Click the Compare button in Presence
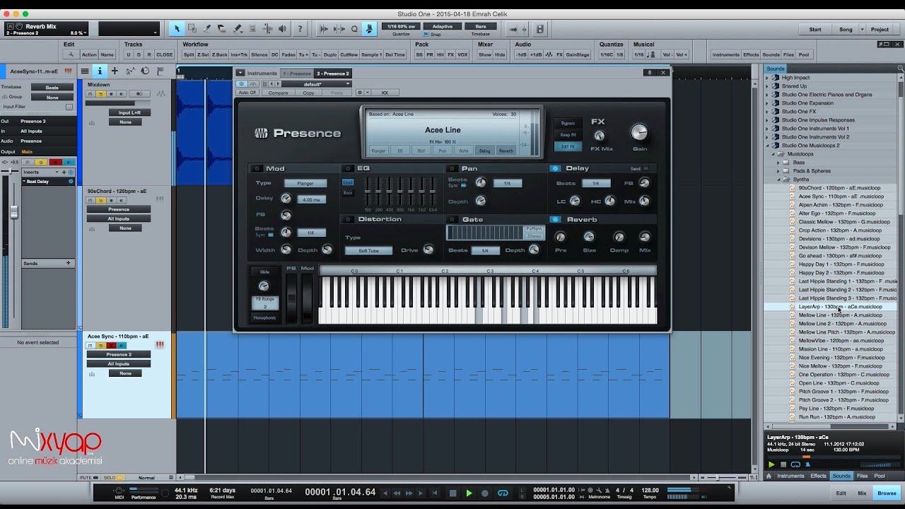This screenshot has width=905, height=509. [278, 93]
